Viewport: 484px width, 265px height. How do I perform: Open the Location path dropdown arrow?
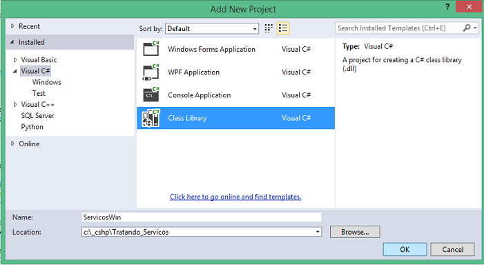pos(318,232)
